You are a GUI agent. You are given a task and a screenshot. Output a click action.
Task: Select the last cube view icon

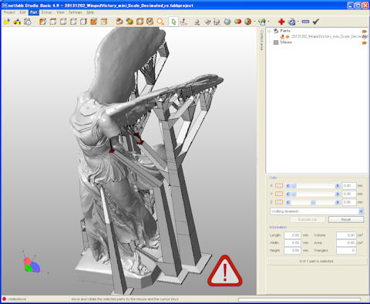[x=104, y=22]
